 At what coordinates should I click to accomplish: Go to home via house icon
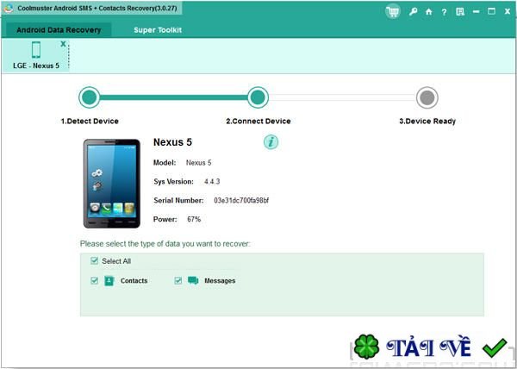(x=428, y=12)
